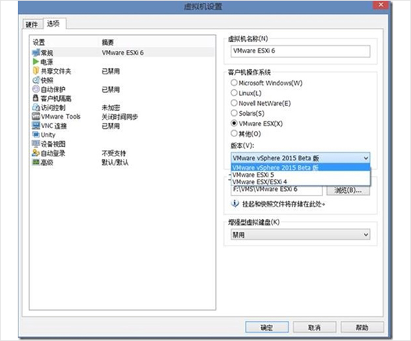Edit the 虚拟机名称(N) name field

300,51
